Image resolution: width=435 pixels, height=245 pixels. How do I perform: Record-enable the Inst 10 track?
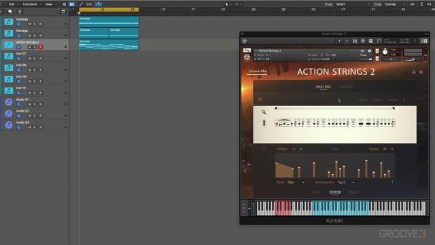(41, 93)
